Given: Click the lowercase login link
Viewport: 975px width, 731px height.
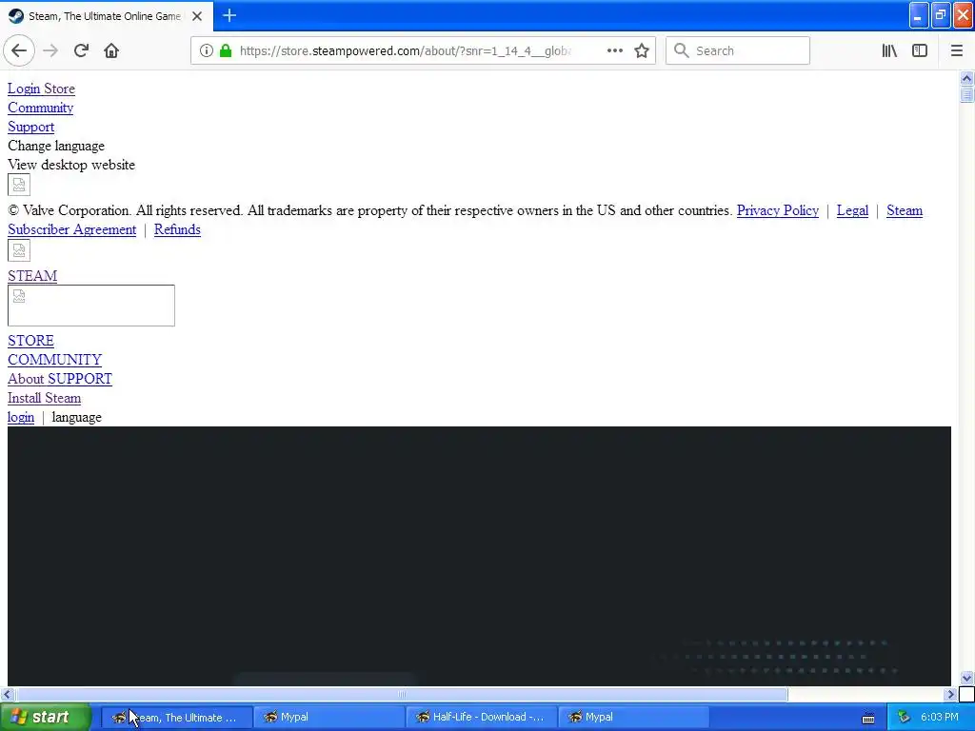Looking at the screenshot, I should pyautogui.click(x=21, y=417).
